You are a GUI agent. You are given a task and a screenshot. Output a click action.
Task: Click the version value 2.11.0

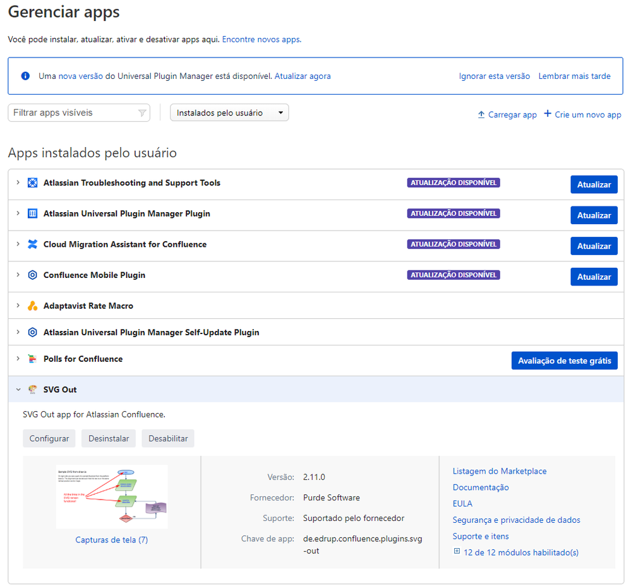click(314, 477)
